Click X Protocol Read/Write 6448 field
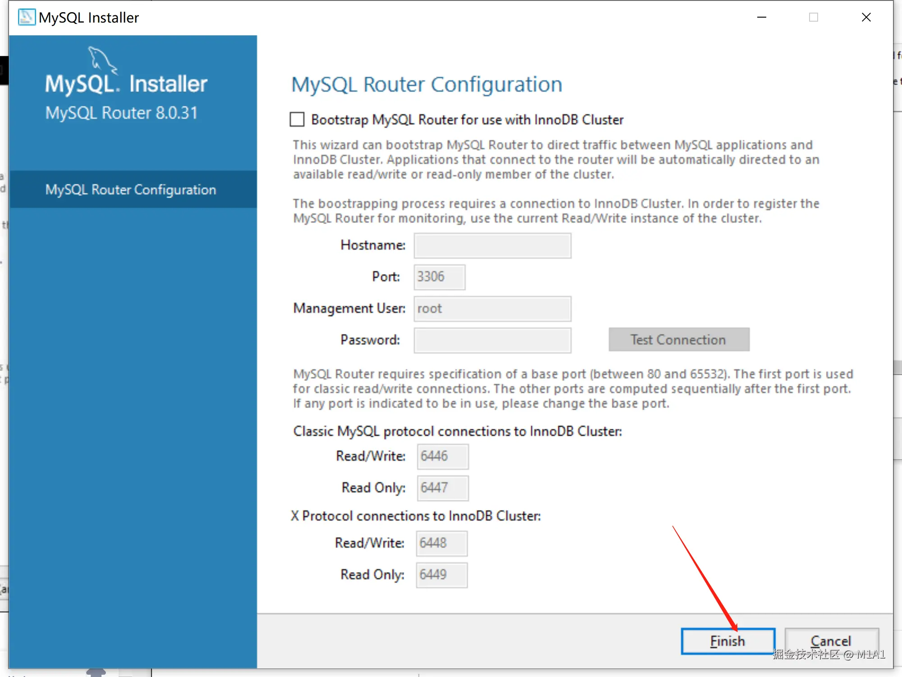 click(442, 543)
